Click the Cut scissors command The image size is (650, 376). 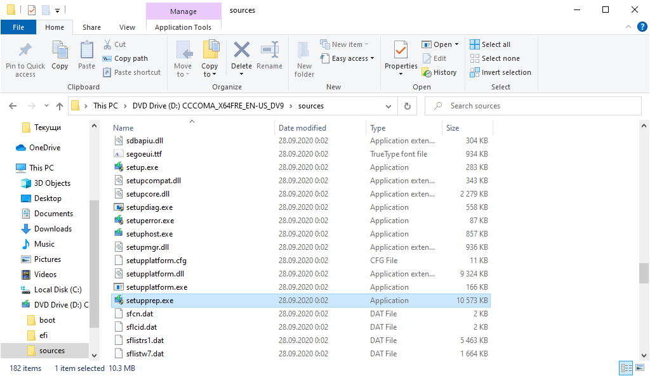pyautogui.click(x=115, y=44)
